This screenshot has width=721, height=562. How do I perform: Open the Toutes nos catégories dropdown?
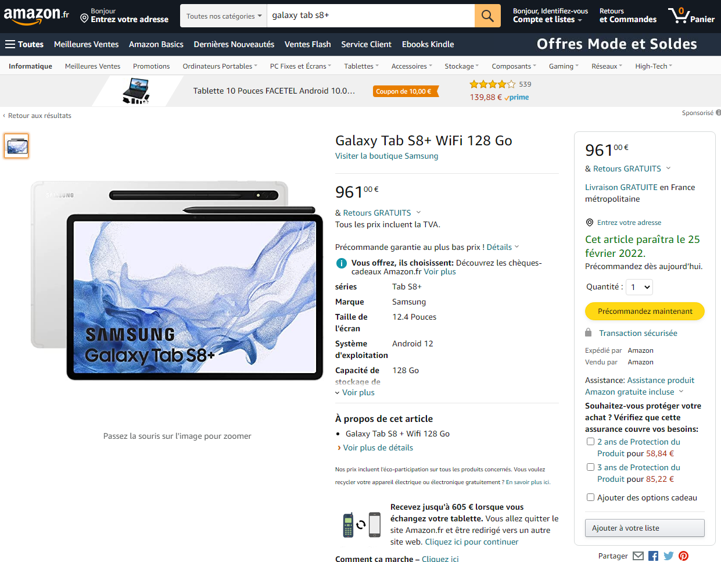click(x=224, y=16)
